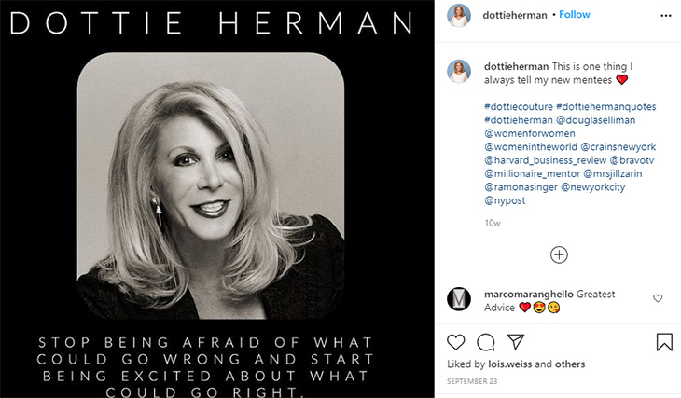
Task: Open caption avatar of dottieherman
Action: (459, 72)
